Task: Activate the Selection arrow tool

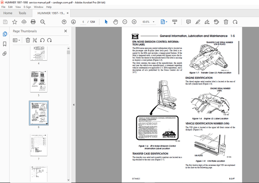Action: point(106,22)
